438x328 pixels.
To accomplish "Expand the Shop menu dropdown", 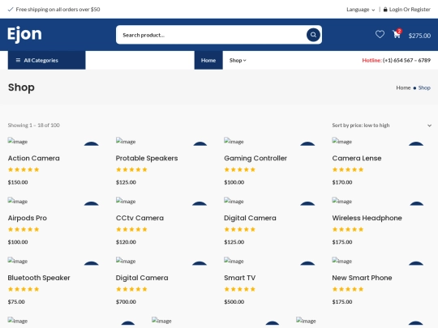I will [238, 60].
